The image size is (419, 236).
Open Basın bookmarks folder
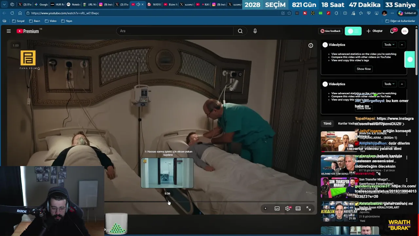[35, 21]
